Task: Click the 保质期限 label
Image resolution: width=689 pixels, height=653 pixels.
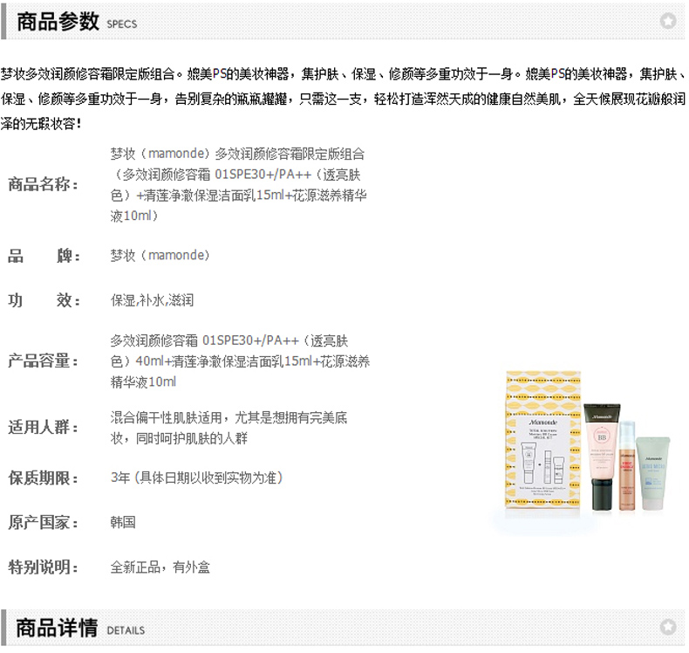Action: click(43, 478)
